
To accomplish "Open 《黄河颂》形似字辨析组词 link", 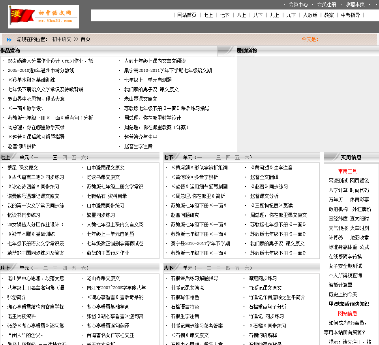I will pos(199,168).
